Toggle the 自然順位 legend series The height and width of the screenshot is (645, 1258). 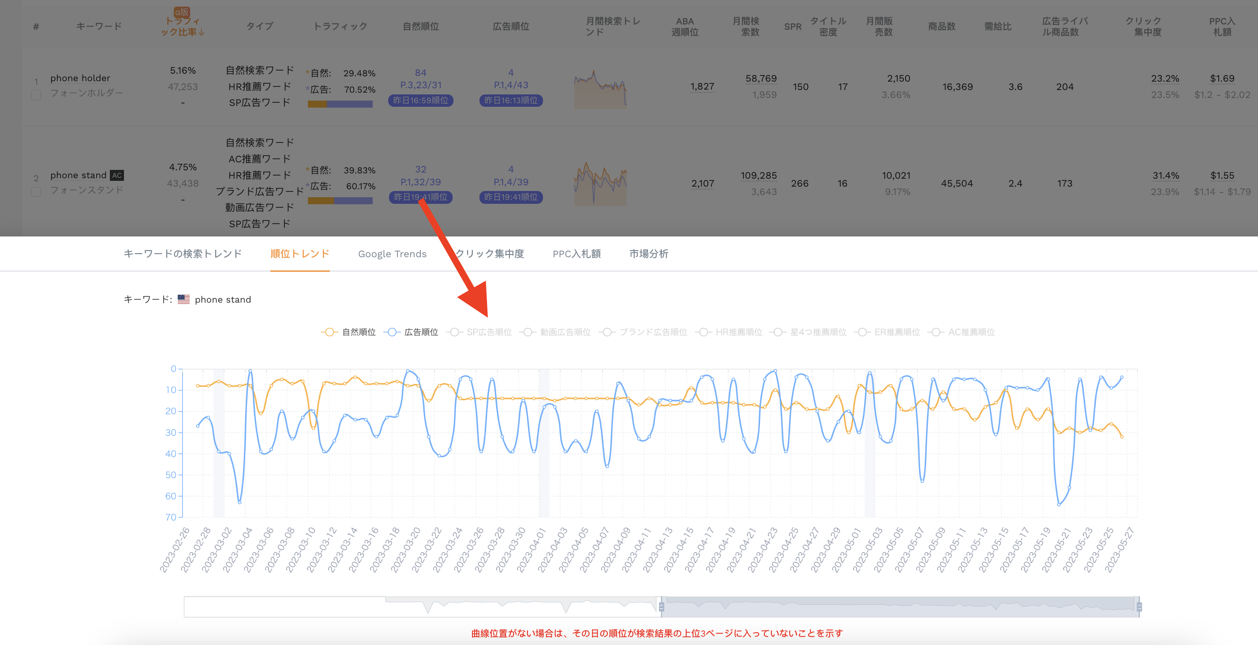(348, 332)
